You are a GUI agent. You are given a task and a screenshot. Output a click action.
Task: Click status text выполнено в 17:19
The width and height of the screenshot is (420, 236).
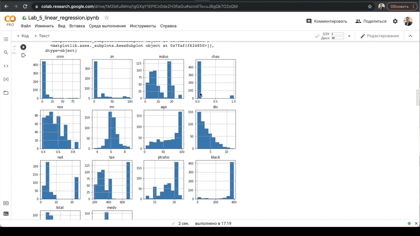tap(213, 224)
